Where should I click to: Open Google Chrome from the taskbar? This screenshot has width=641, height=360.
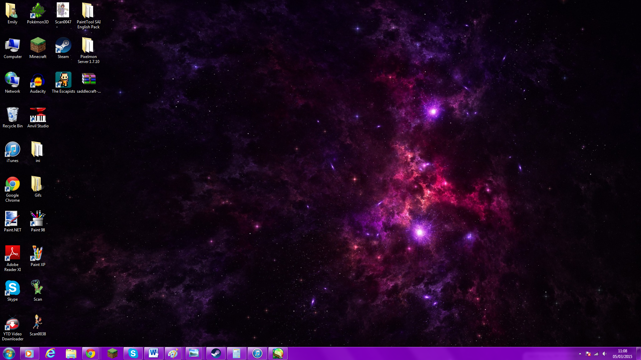pos(90,353)
